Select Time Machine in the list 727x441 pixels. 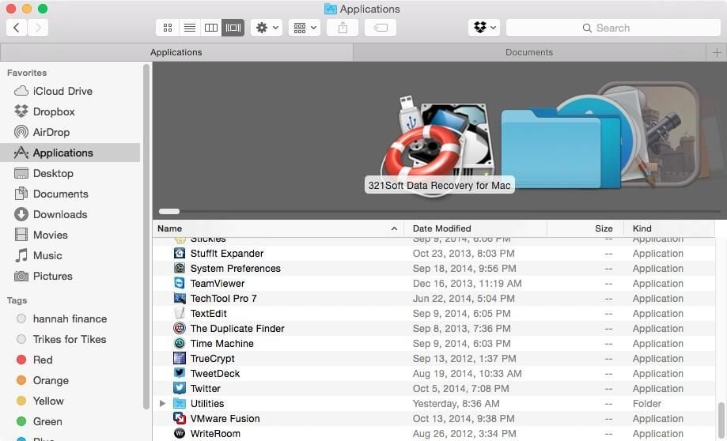(434, 344)
